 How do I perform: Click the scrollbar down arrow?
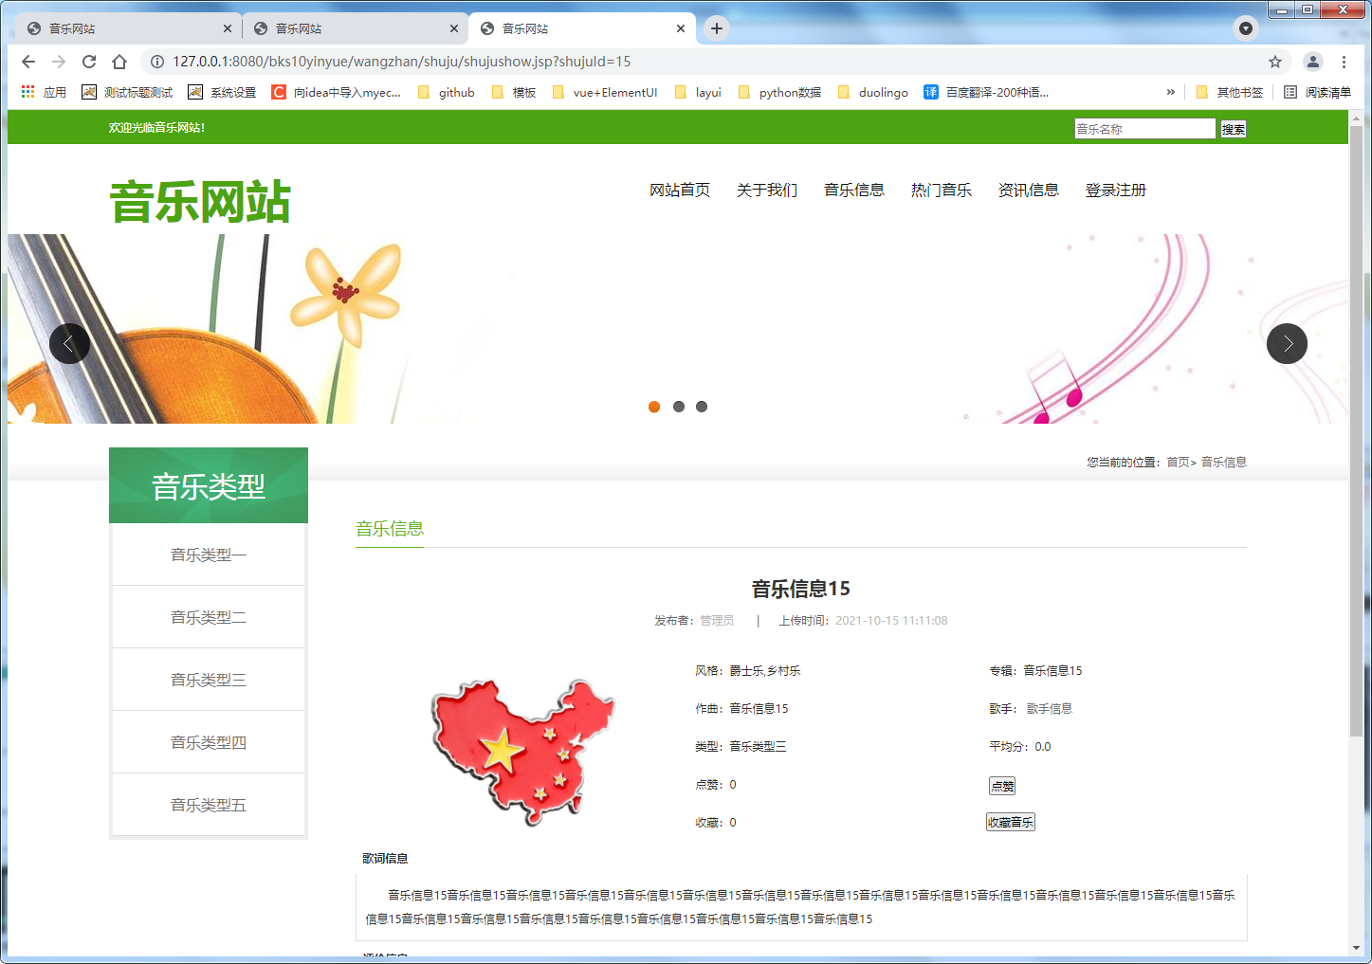pos(1356,948)
